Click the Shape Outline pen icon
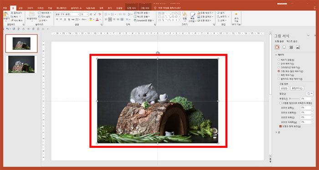This screenshot has height=170, width=319. click(x=199, y=17)
